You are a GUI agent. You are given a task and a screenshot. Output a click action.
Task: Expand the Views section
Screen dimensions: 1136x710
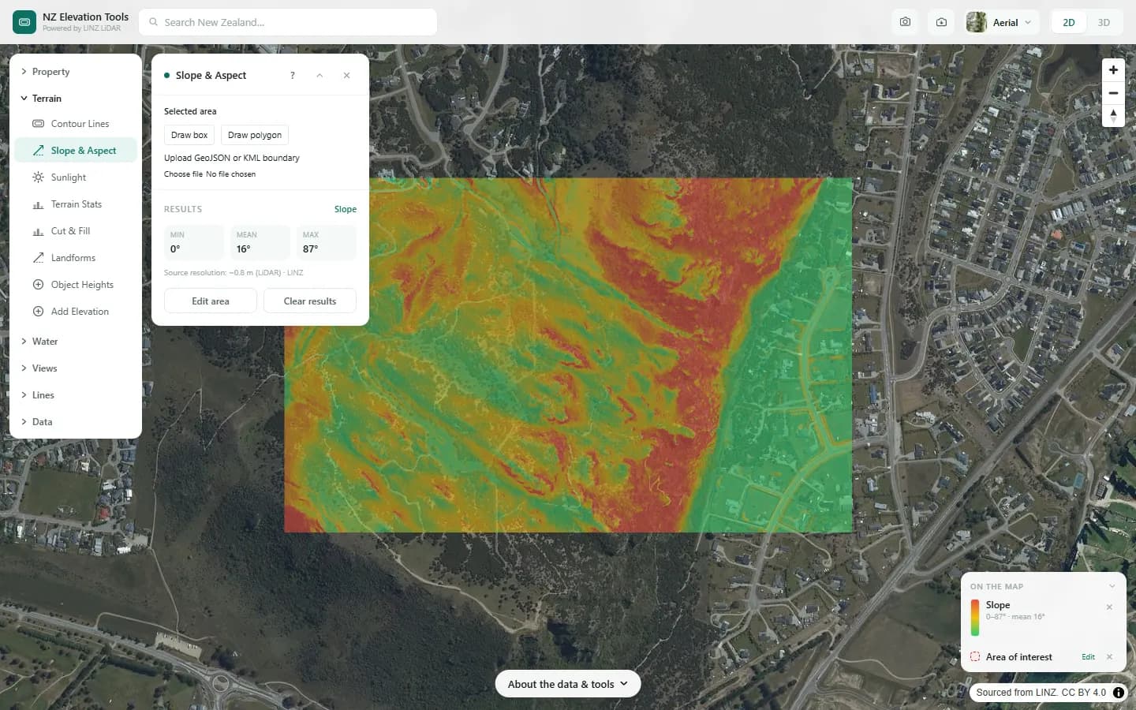(x=76, y=368)
